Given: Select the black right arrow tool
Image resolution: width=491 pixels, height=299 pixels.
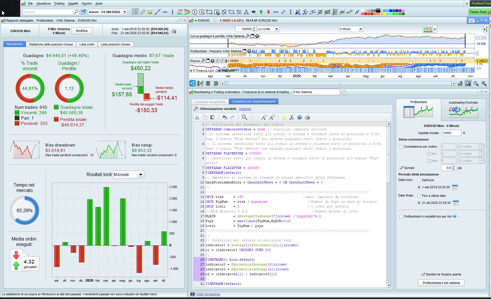Looking at the screenshot, I should (254, 12).
